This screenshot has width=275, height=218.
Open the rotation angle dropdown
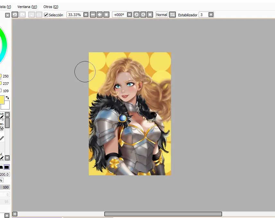[x=129, y=15]
